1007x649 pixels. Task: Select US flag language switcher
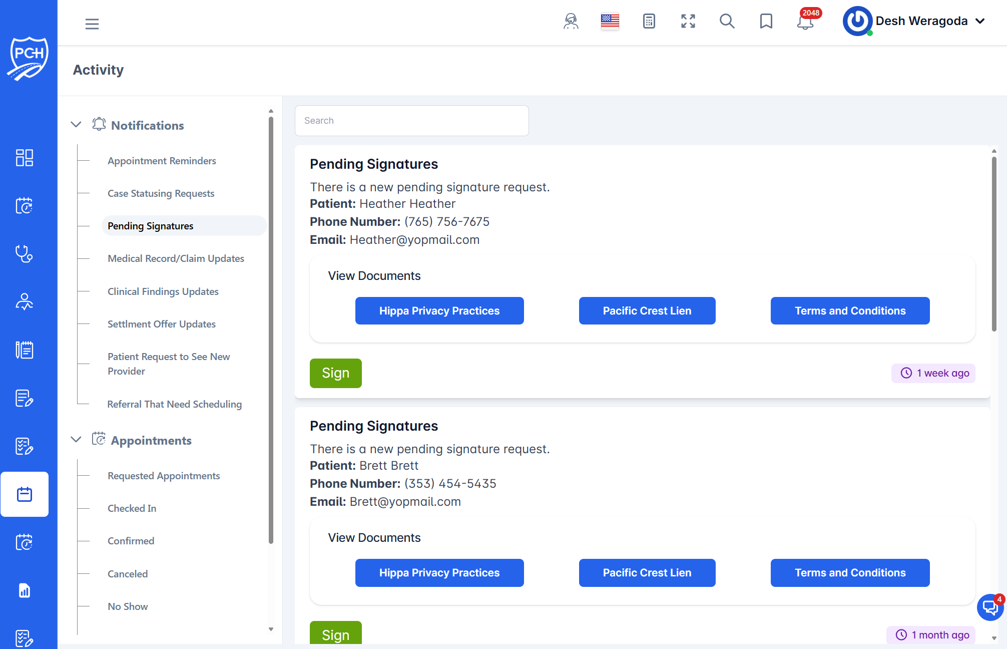610,22
